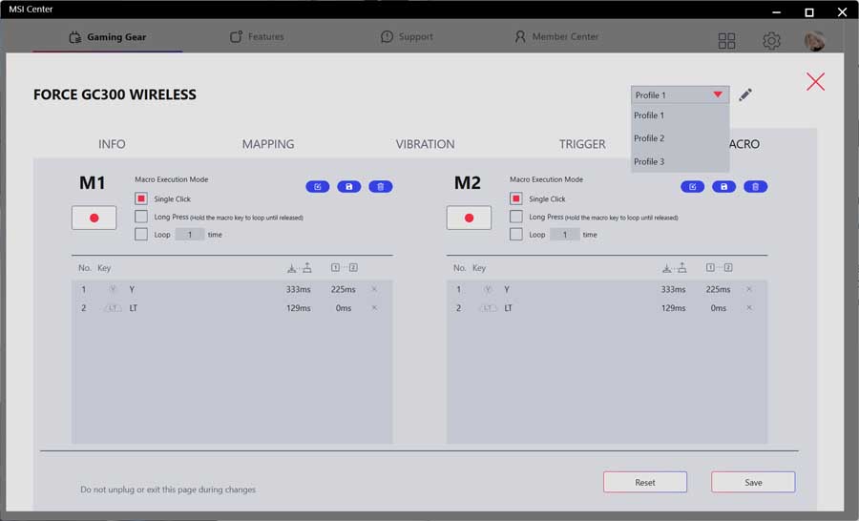Click the M1 key interval delay column icon
The image size is (859, 521).
tap(344, 267)
